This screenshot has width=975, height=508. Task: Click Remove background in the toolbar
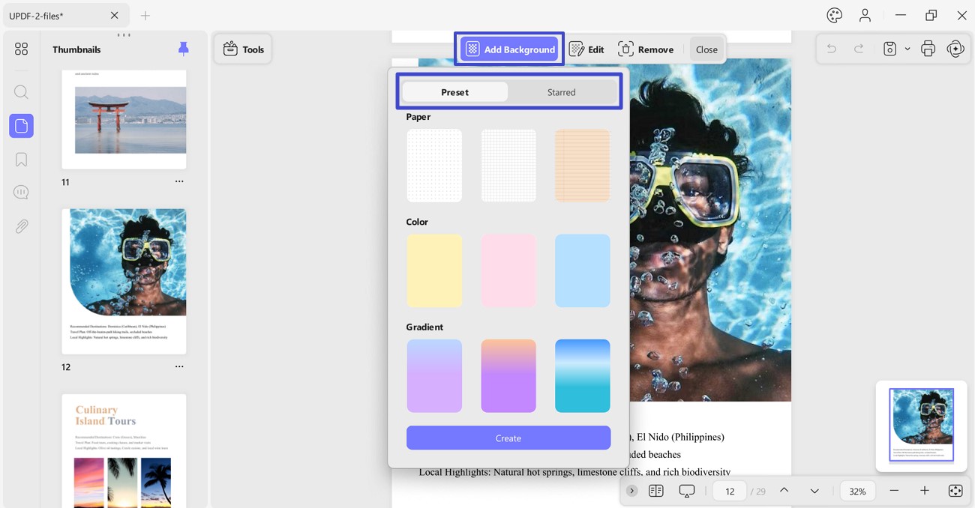pyautogui.click(x=646, y=49)
